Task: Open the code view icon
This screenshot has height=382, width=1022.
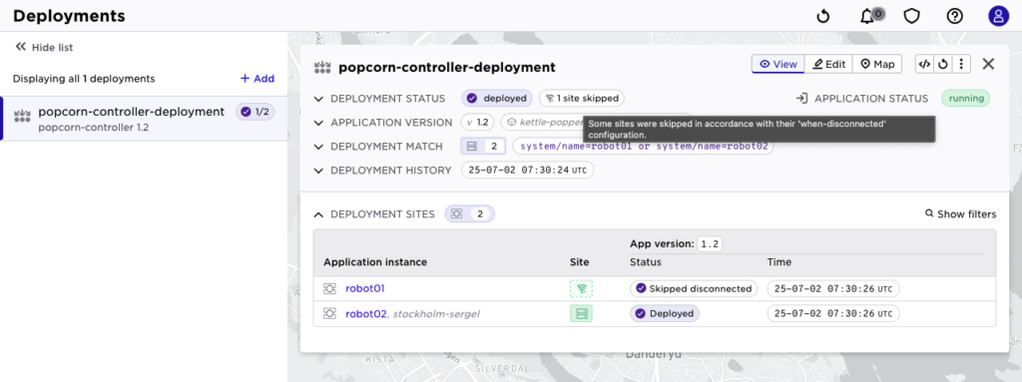Action: pyautogui.click(x=924, y=64)
